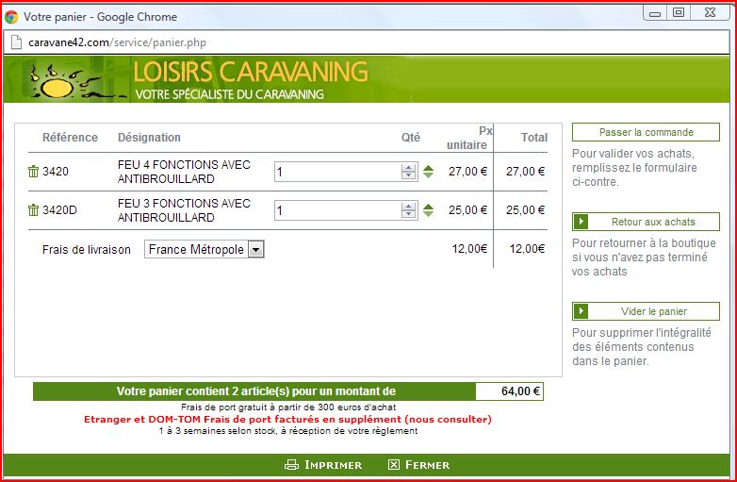Delete item 3420D with its trash icon
The height and width of the screenshot is (482, 737).
(33, 210)
